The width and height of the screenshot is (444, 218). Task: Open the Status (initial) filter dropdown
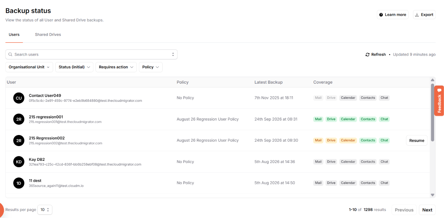tap(74, 67)
